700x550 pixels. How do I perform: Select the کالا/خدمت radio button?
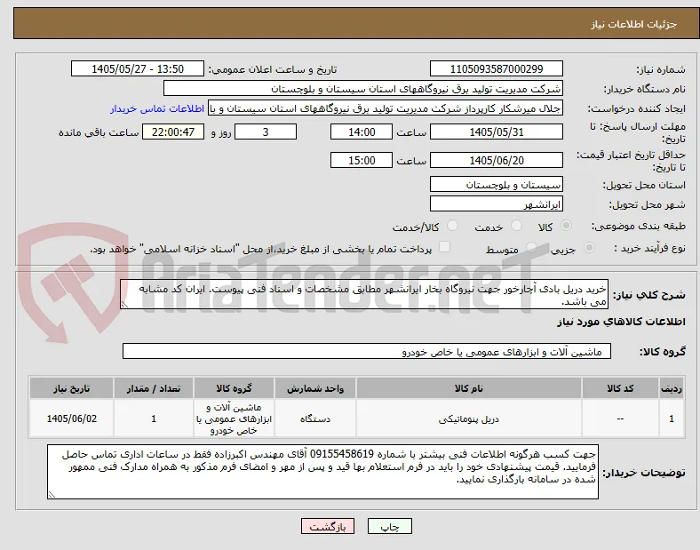(x=453, y=226)
